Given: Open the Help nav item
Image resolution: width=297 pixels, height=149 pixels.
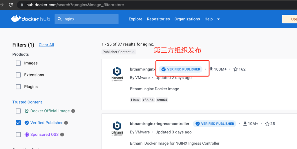Looking at the screenshot, I should pos(209,19).
